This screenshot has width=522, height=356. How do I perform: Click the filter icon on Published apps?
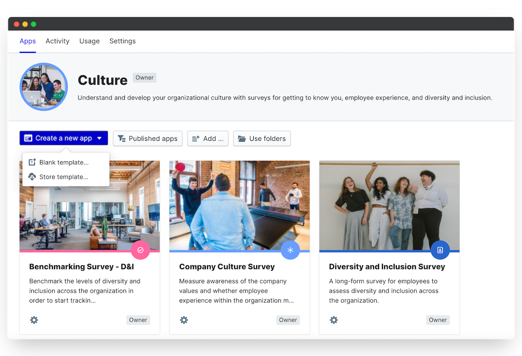coord(122,139)
